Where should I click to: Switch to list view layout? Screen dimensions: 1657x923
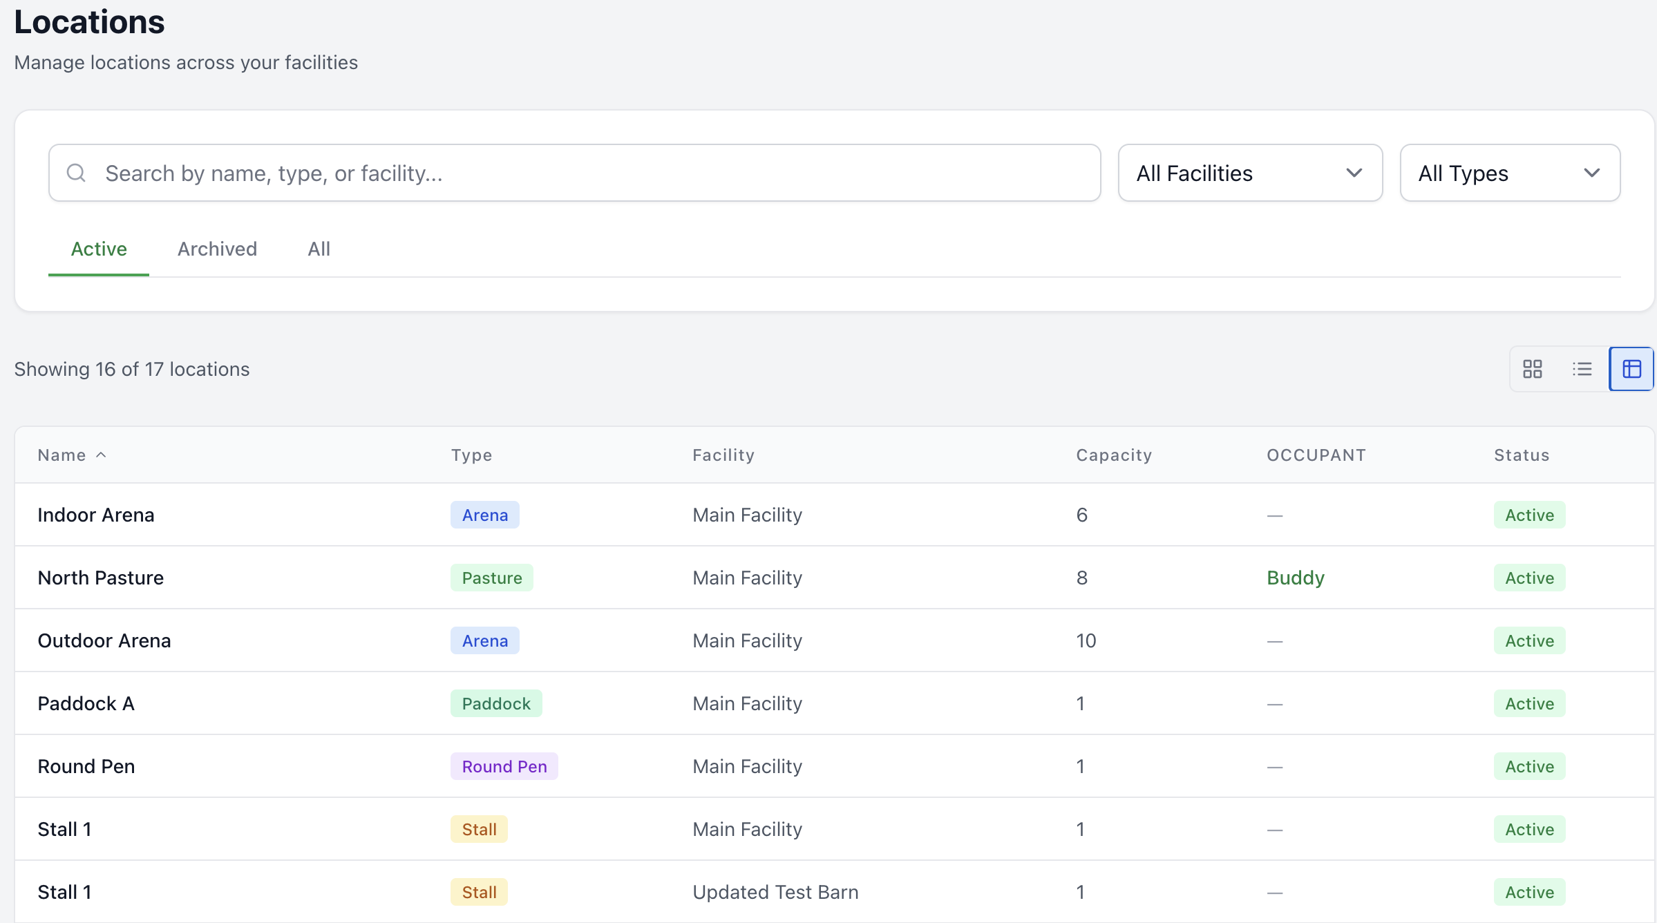tap(1582, 369)
